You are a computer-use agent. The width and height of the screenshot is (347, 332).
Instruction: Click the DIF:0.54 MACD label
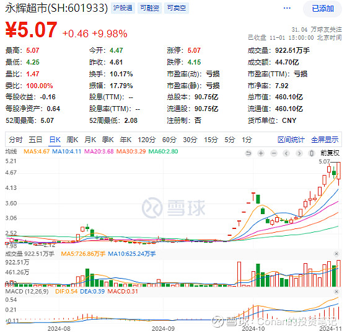pos(66,292)
